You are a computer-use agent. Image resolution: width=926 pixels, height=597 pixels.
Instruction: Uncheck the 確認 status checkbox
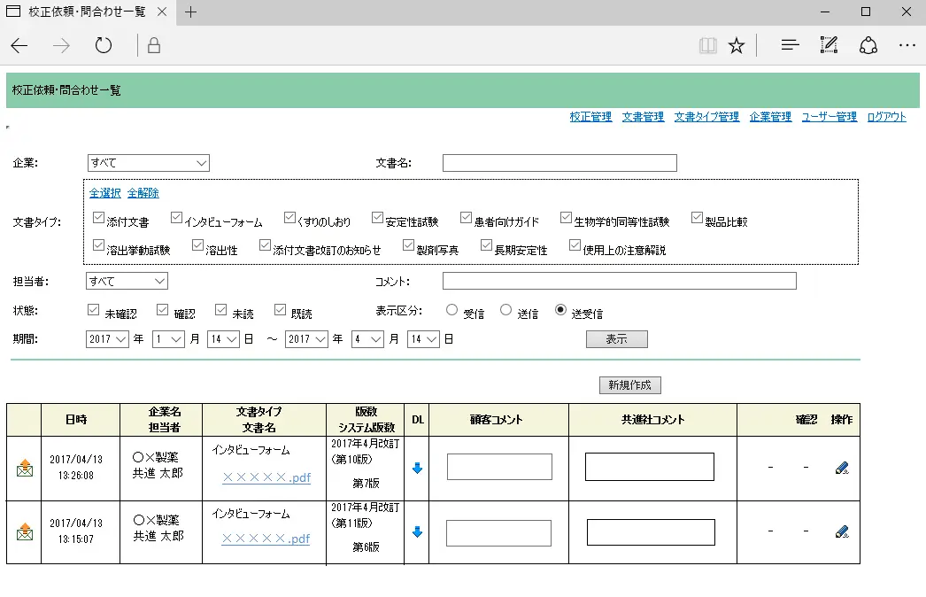point(162,309)
